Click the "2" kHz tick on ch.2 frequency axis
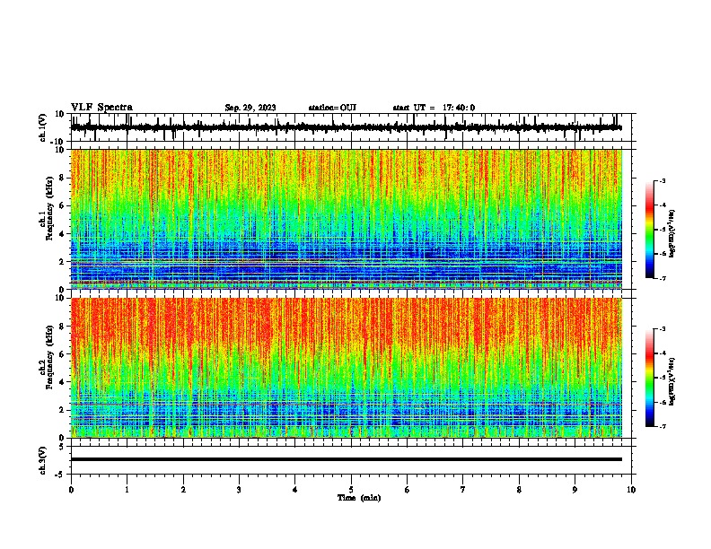Screen dimensions: 711x549 pos(62,410)
